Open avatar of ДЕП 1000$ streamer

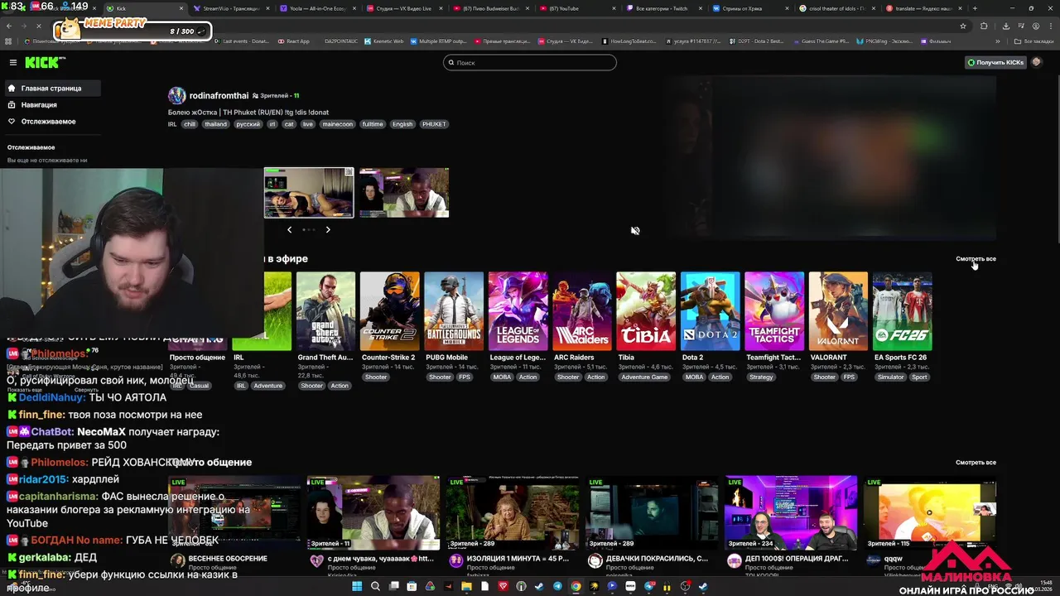(x=734, y=560)
